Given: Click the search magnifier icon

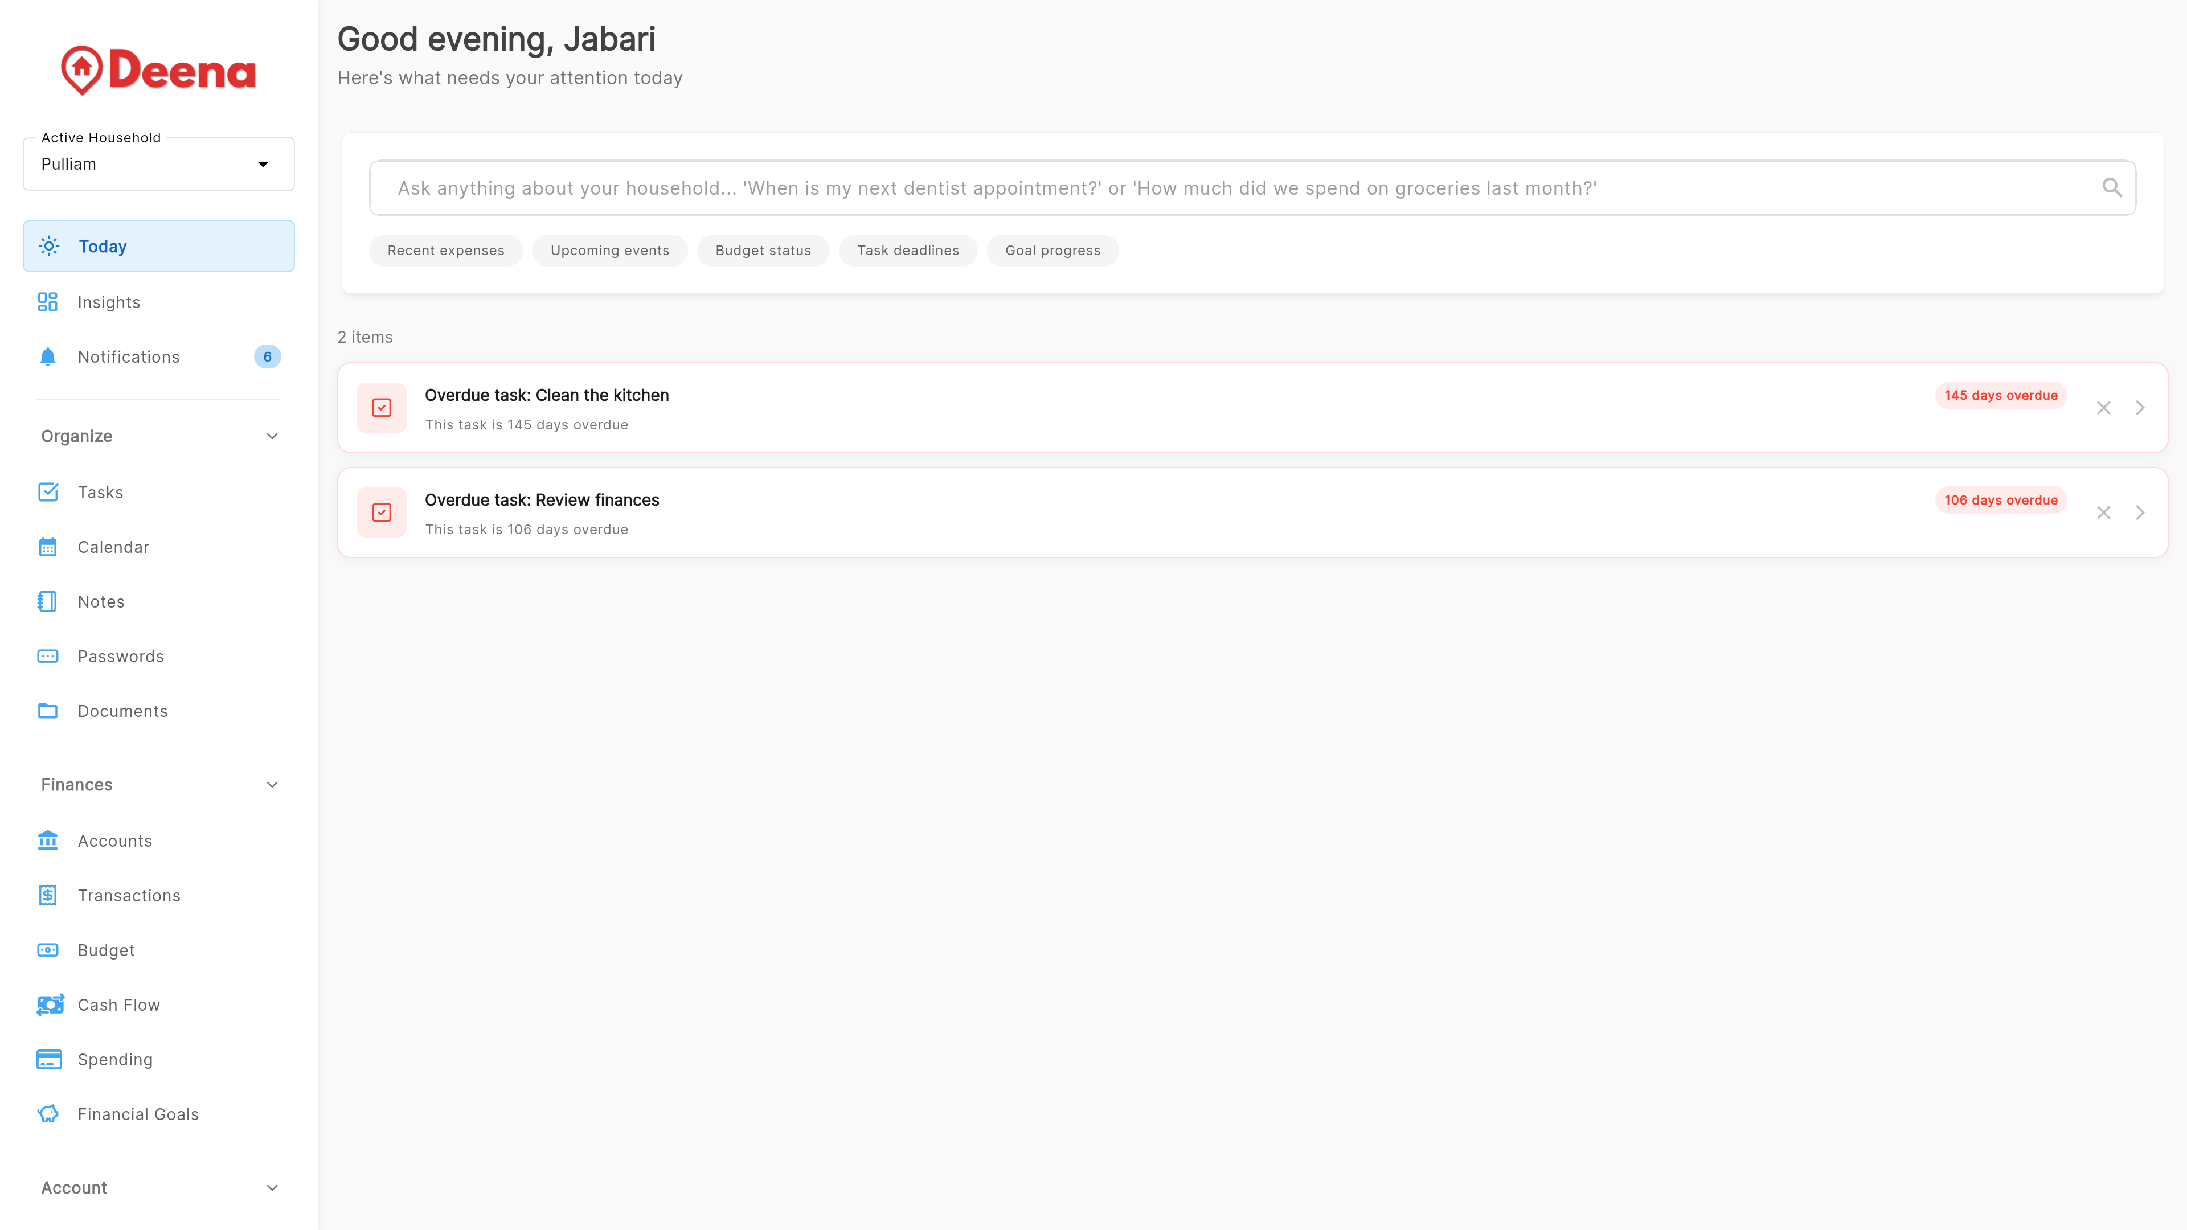Looking at the screenshot, I should 2112,187.
